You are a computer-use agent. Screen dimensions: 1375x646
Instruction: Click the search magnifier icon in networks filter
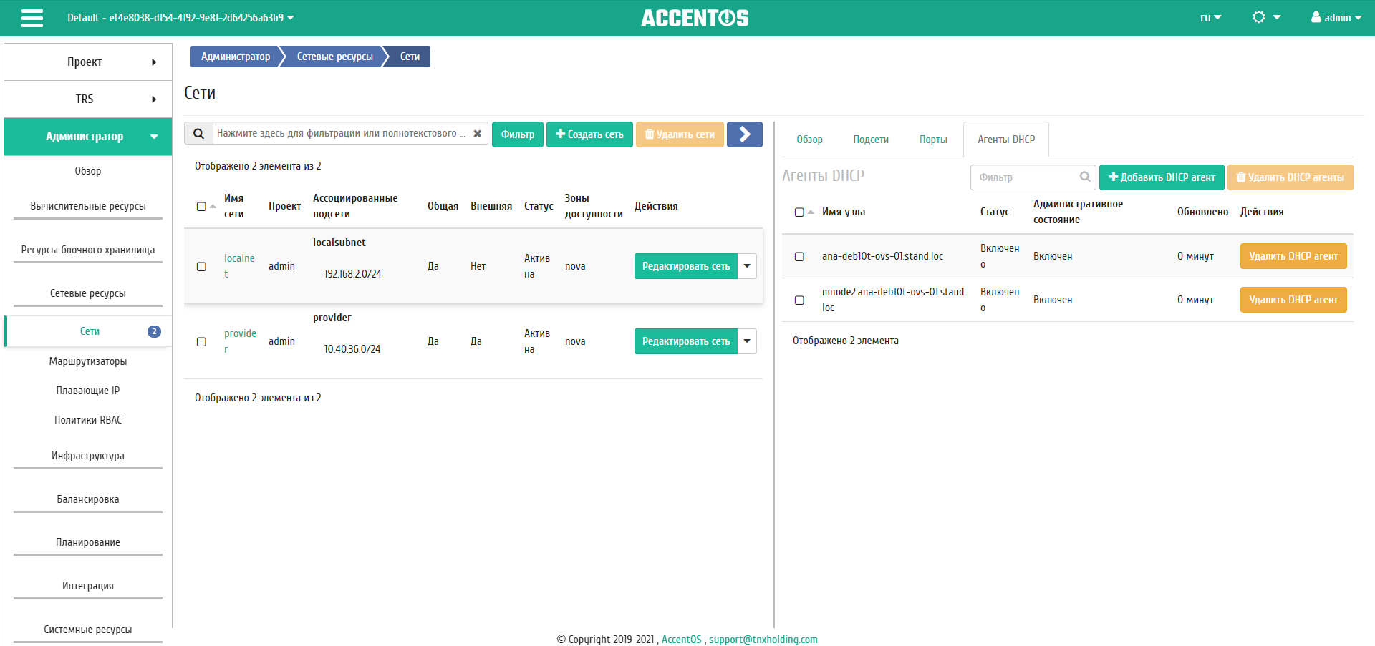pos(199,134)
